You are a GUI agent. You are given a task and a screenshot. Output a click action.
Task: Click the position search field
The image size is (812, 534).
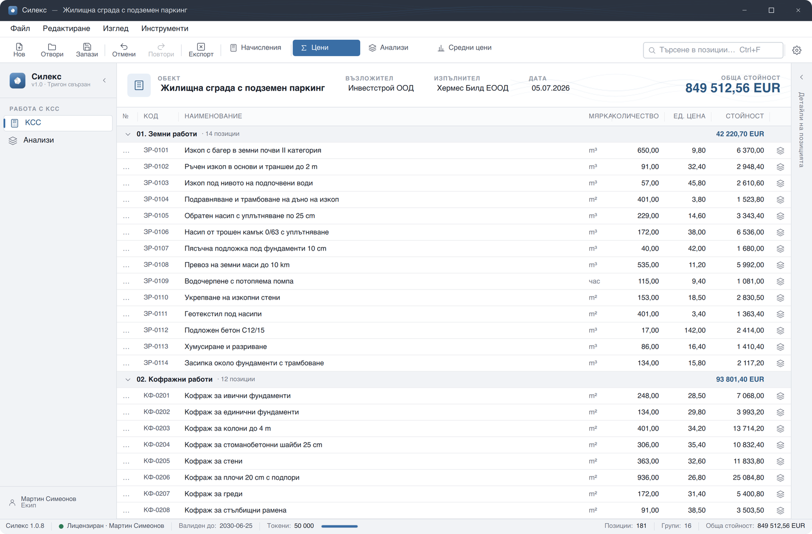coord(713,50)
